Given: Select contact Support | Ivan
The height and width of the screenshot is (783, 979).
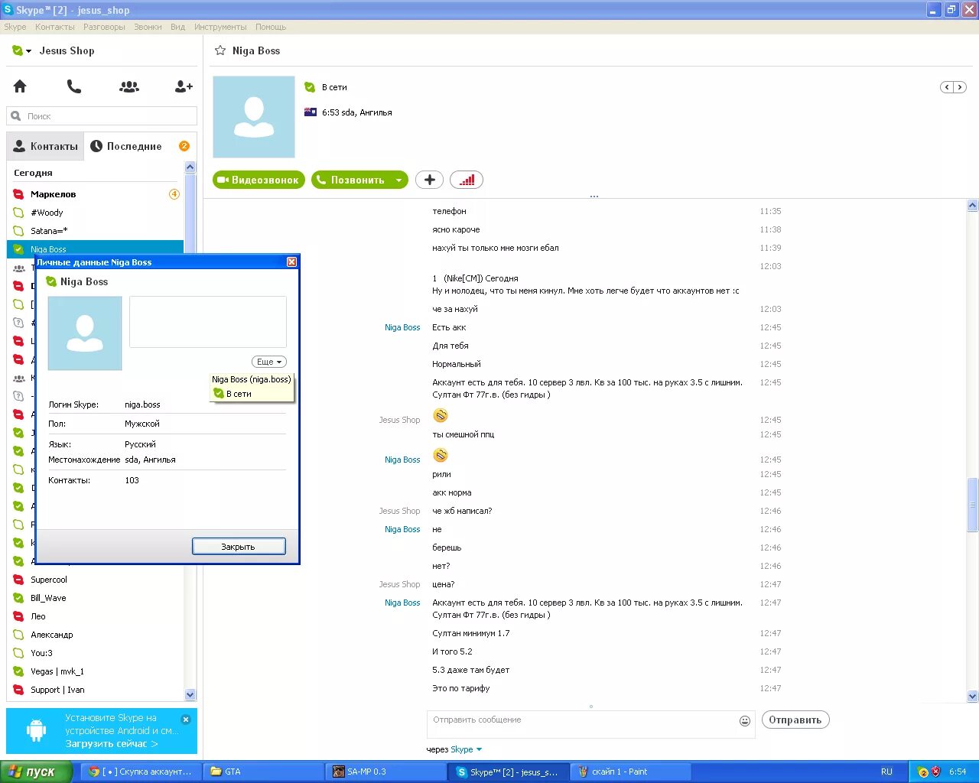Looking at the screenshot, I should [96, 690].
